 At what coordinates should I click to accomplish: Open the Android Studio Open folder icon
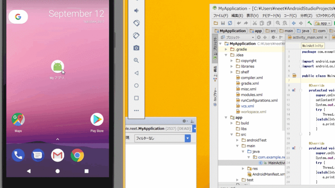click(x=216, y=23)
